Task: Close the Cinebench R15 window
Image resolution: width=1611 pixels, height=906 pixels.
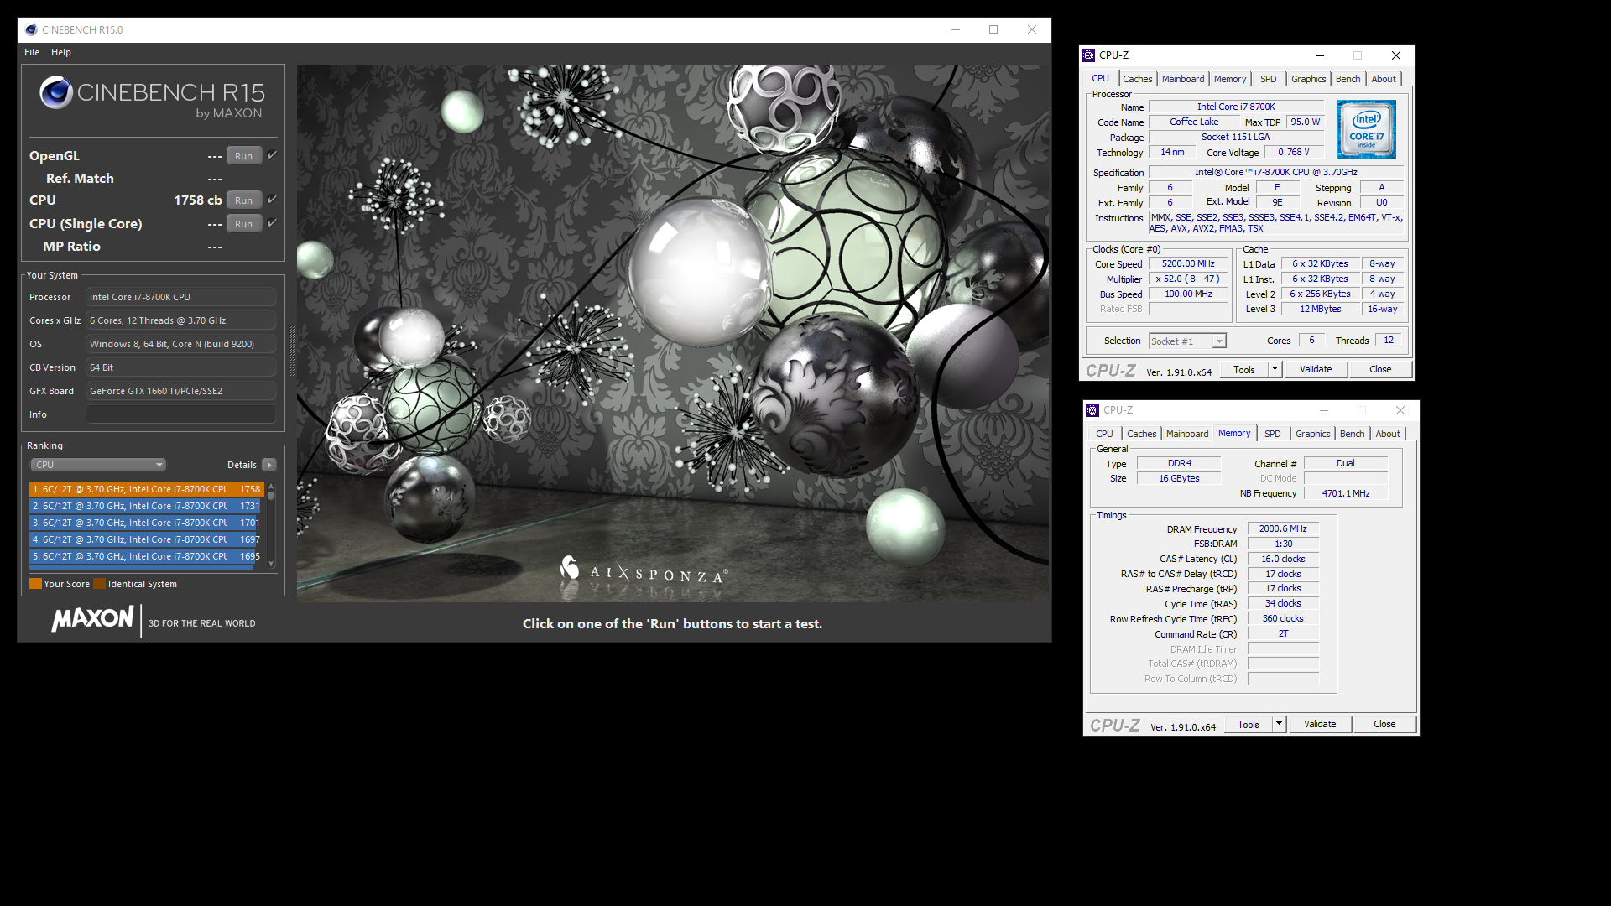Action: click(x=1032, y=29)
